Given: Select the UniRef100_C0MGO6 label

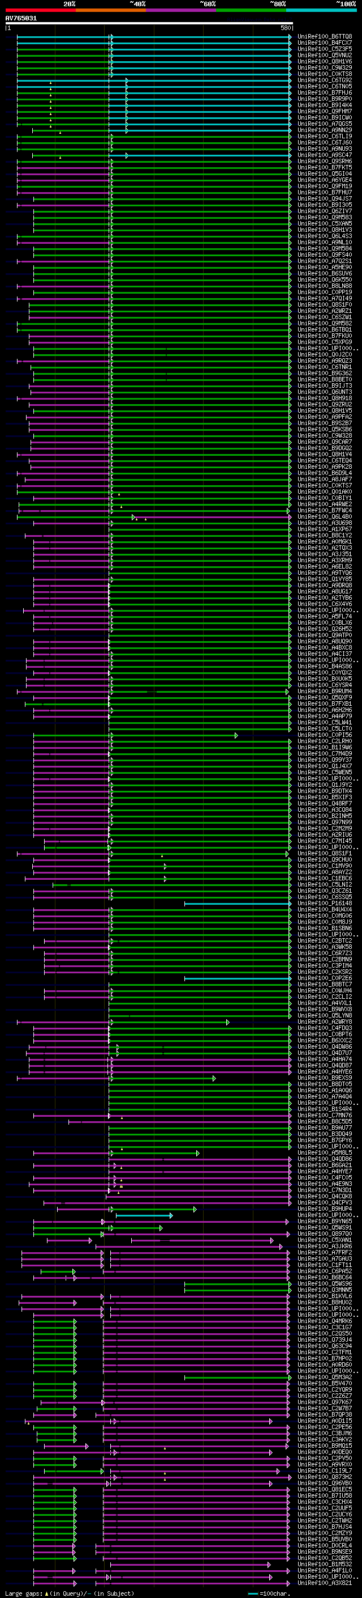Looking at the screenshot, I should (x=325, y=915).
